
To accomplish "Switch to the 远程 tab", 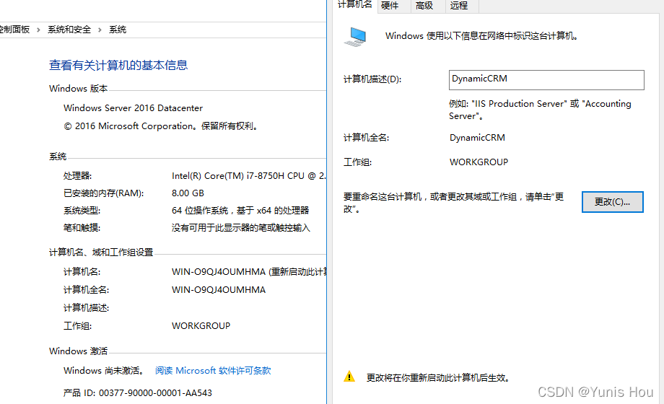I will click(x=458, y=6).
